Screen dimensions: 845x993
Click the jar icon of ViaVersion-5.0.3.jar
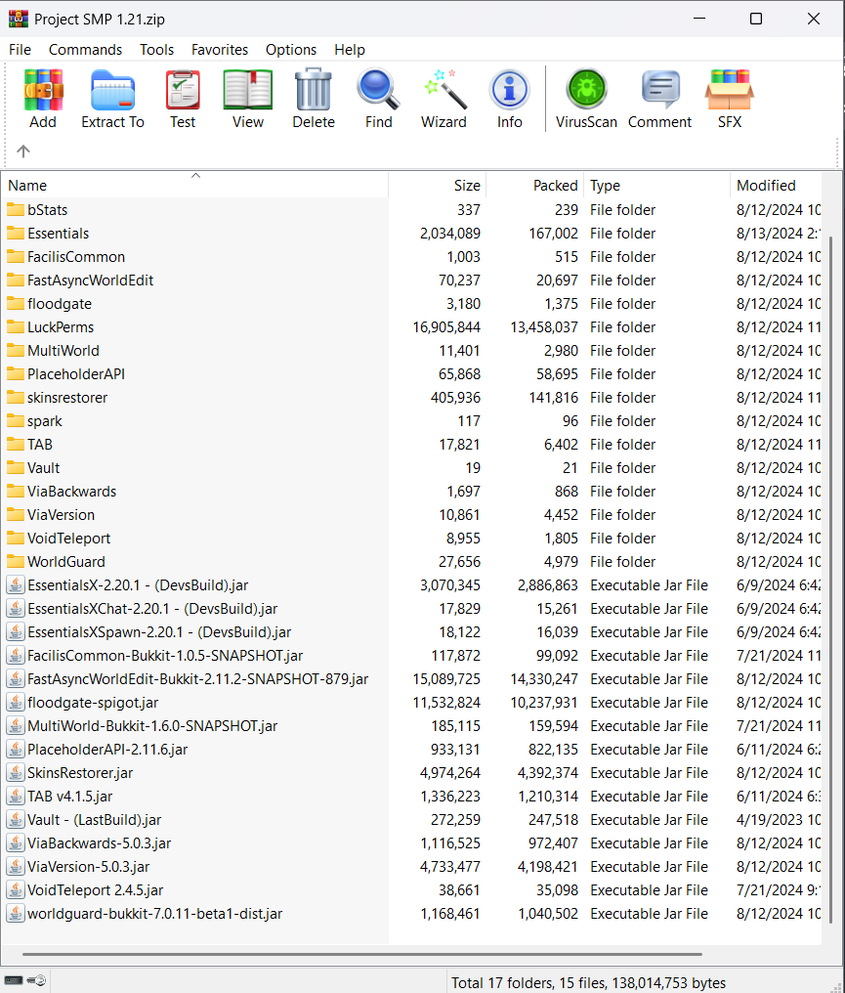(16, 866)
